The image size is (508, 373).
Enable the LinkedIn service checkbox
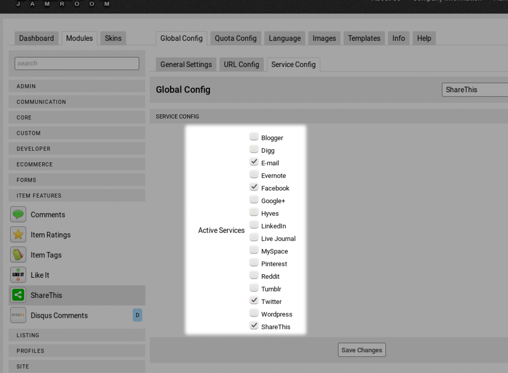[x=254, y=225]
